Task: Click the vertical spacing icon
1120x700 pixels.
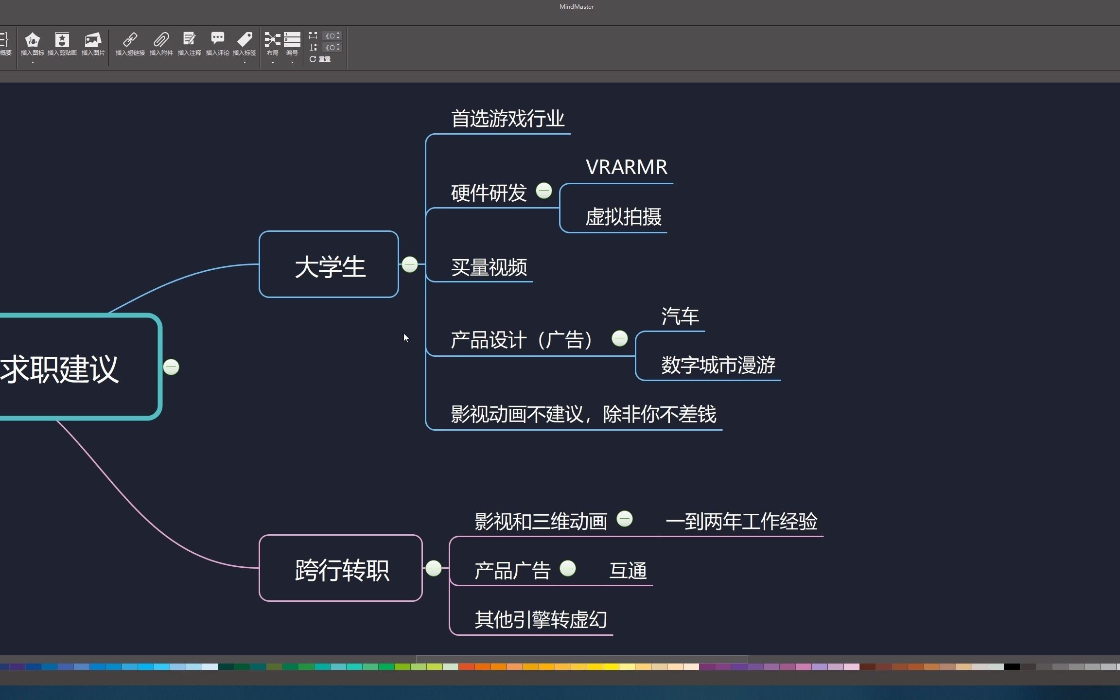Action: click(313, 47)
